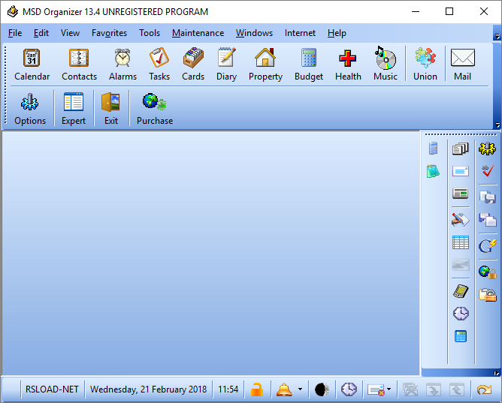502x403 pixels.
Task: Run the ab spell check icon
Action: 487,171
